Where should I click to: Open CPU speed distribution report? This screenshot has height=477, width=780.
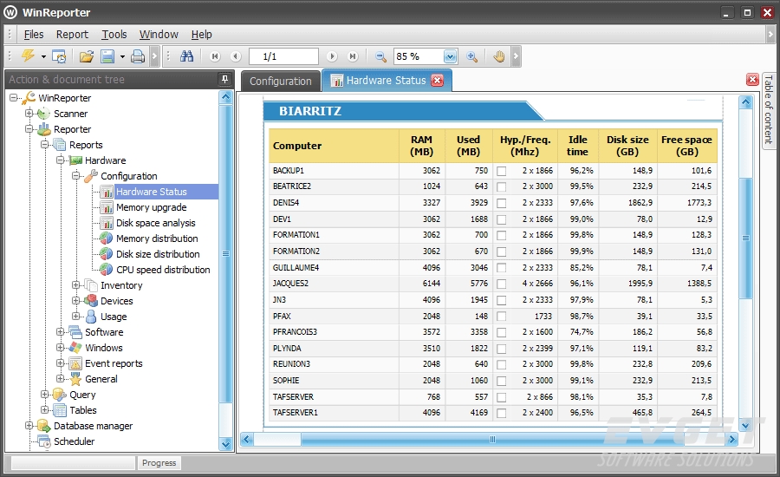click(x=163, y=270)
